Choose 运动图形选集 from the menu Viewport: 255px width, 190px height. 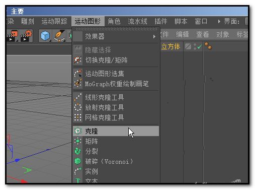click(x=116, y=74)
